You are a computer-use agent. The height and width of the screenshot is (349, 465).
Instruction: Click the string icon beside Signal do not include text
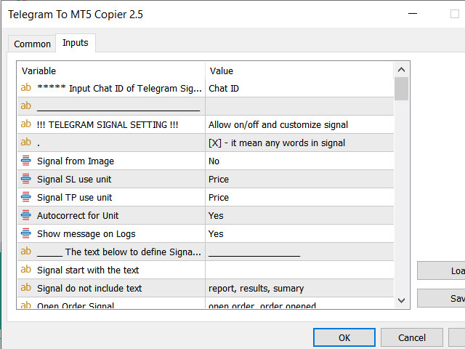point(26,288)
